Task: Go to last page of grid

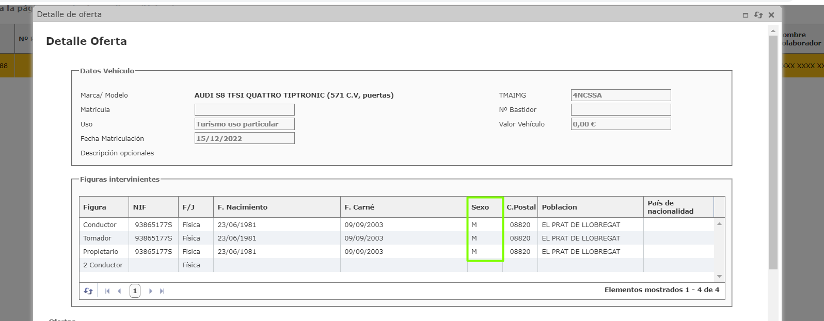Action: 162,291
